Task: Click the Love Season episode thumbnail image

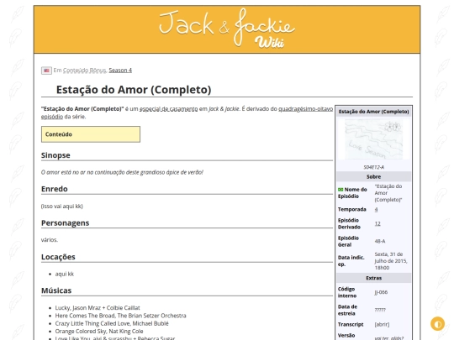Action: click(373, 139)
